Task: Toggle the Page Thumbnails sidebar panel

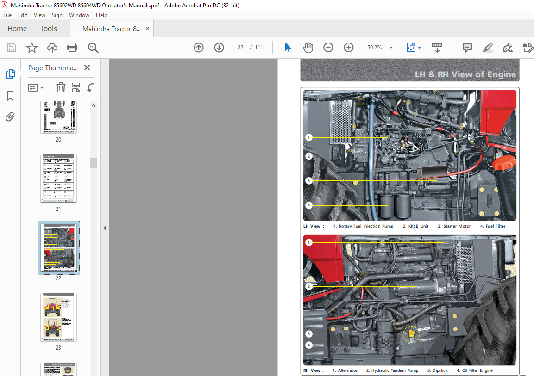Action: 11,74
